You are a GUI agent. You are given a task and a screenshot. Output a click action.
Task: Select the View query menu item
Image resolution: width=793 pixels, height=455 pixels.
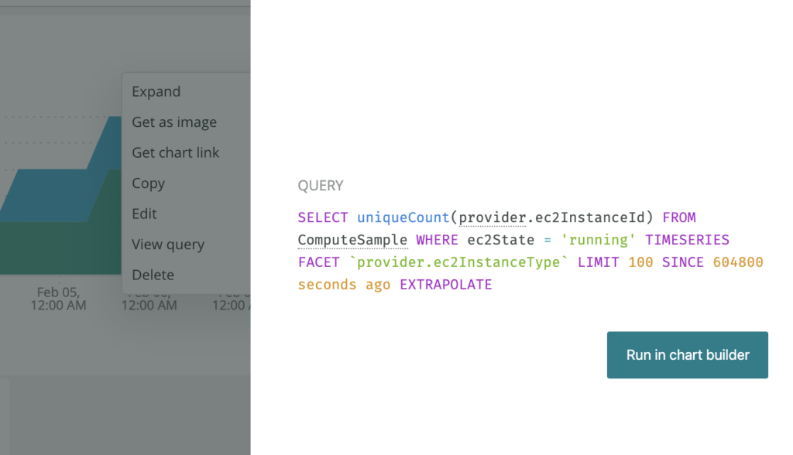click(x=168, y=245)
